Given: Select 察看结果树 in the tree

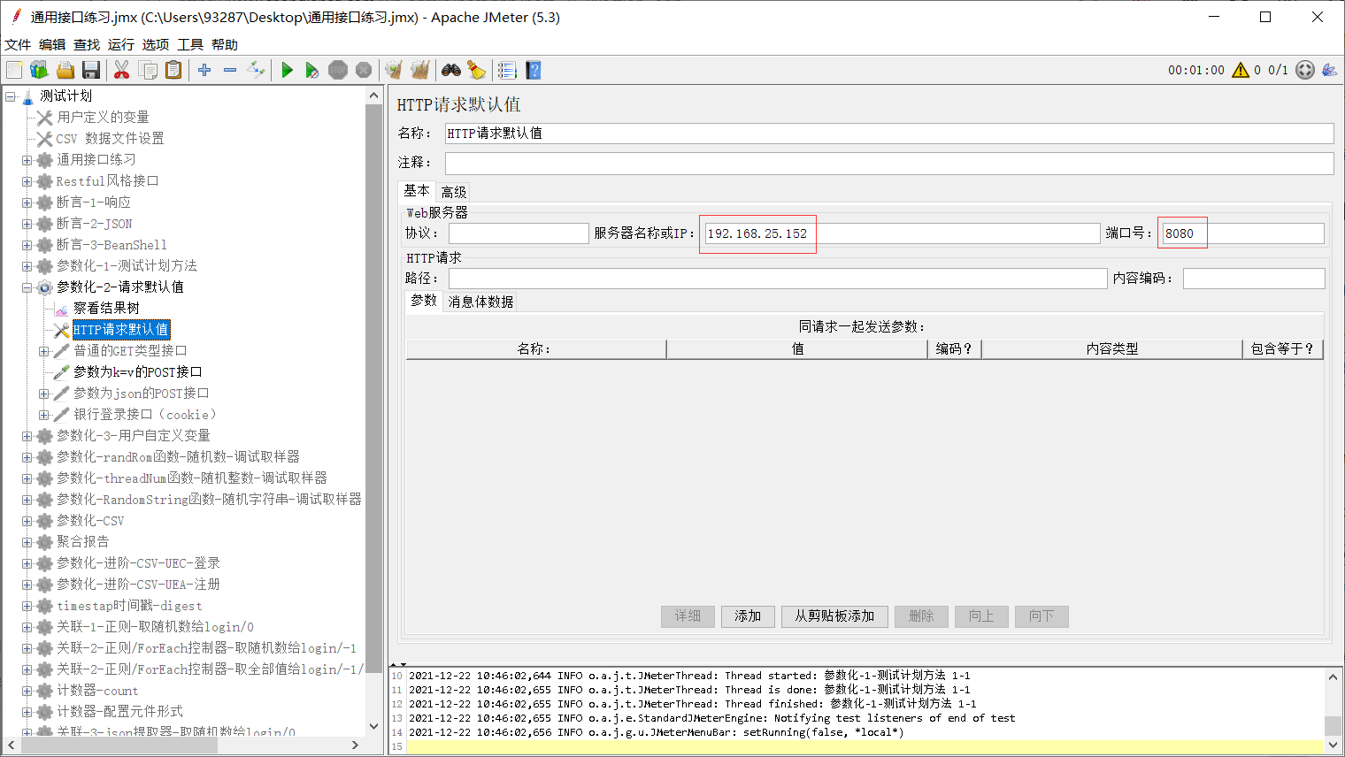Looking at the screenshot, I should tap(106, 309).
